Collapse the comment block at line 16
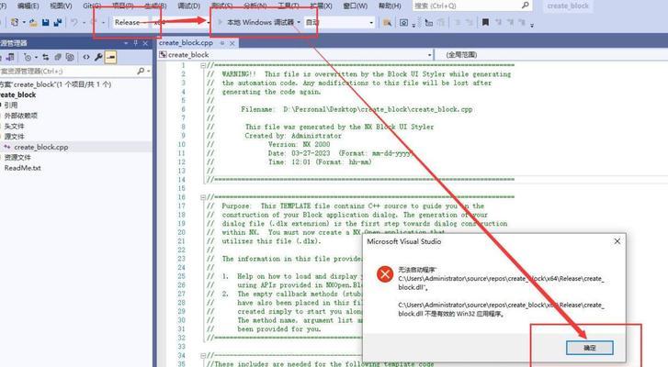This screenshot has width=668, height=367. pyautogui.click(x=203, y=197)
